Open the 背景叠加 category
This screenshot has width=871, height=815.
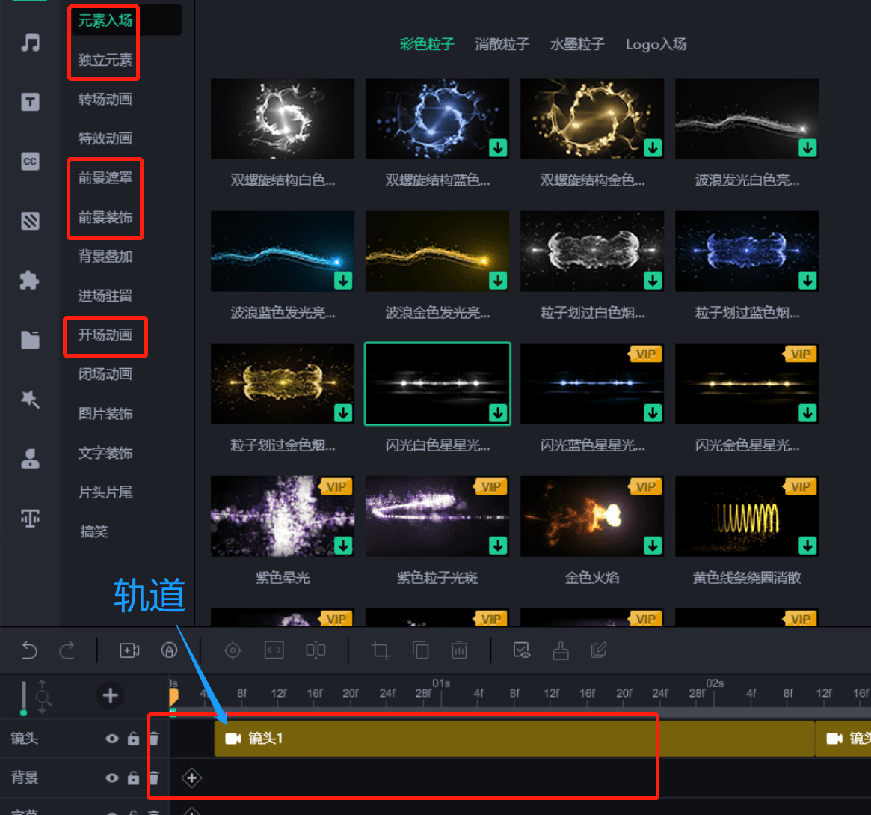coord(105,256)
